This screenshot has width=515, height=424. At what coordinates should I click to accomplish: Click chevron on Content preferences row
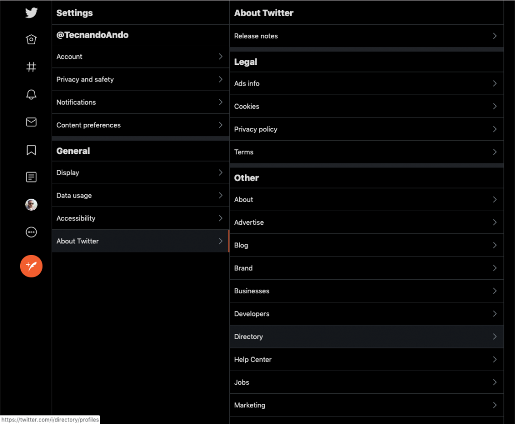[x=221, y=125]
